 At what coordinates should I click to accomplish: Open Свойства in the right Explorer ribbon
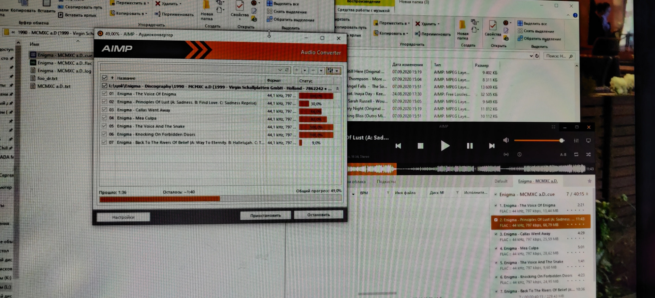point(493,30)
